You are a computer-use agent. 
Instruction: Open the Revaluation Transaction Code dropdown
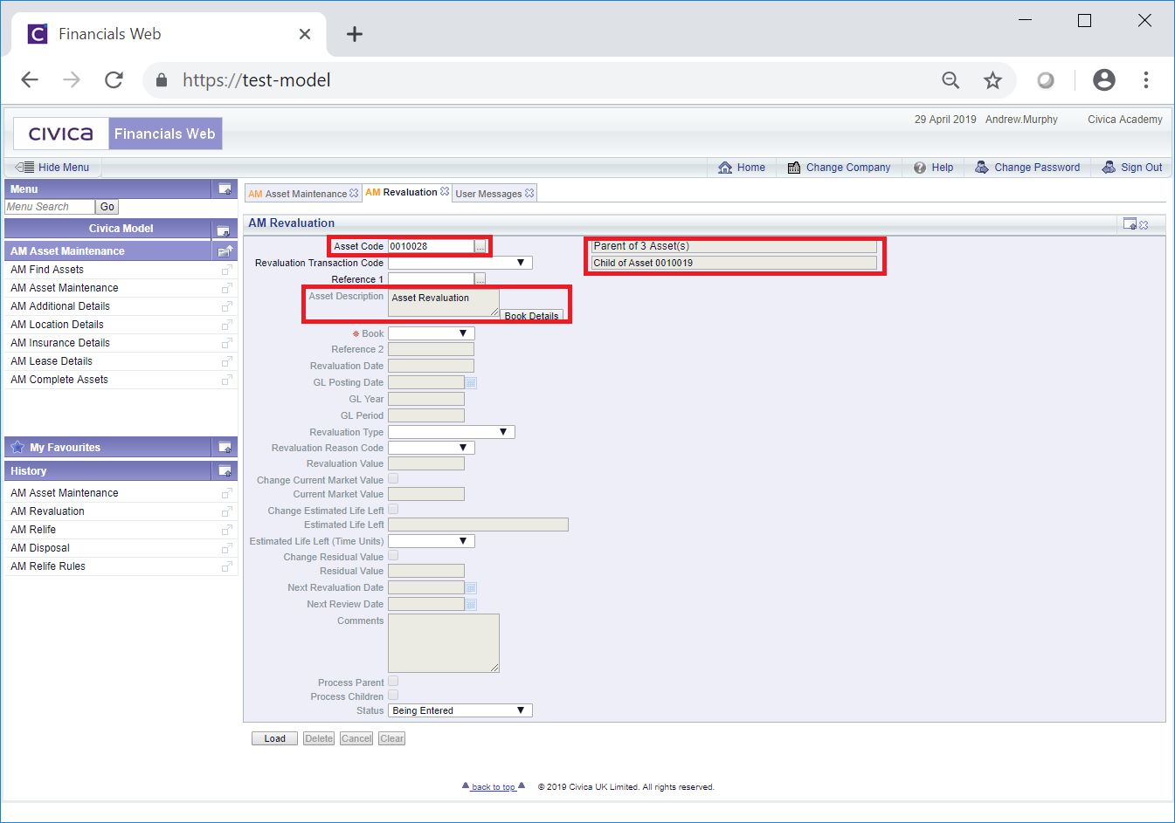coord(460,263)
